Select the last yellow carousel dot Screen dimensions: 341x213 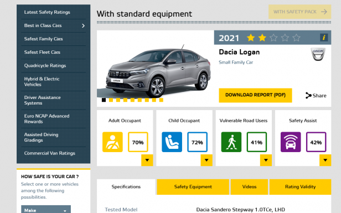pos(161,100)
